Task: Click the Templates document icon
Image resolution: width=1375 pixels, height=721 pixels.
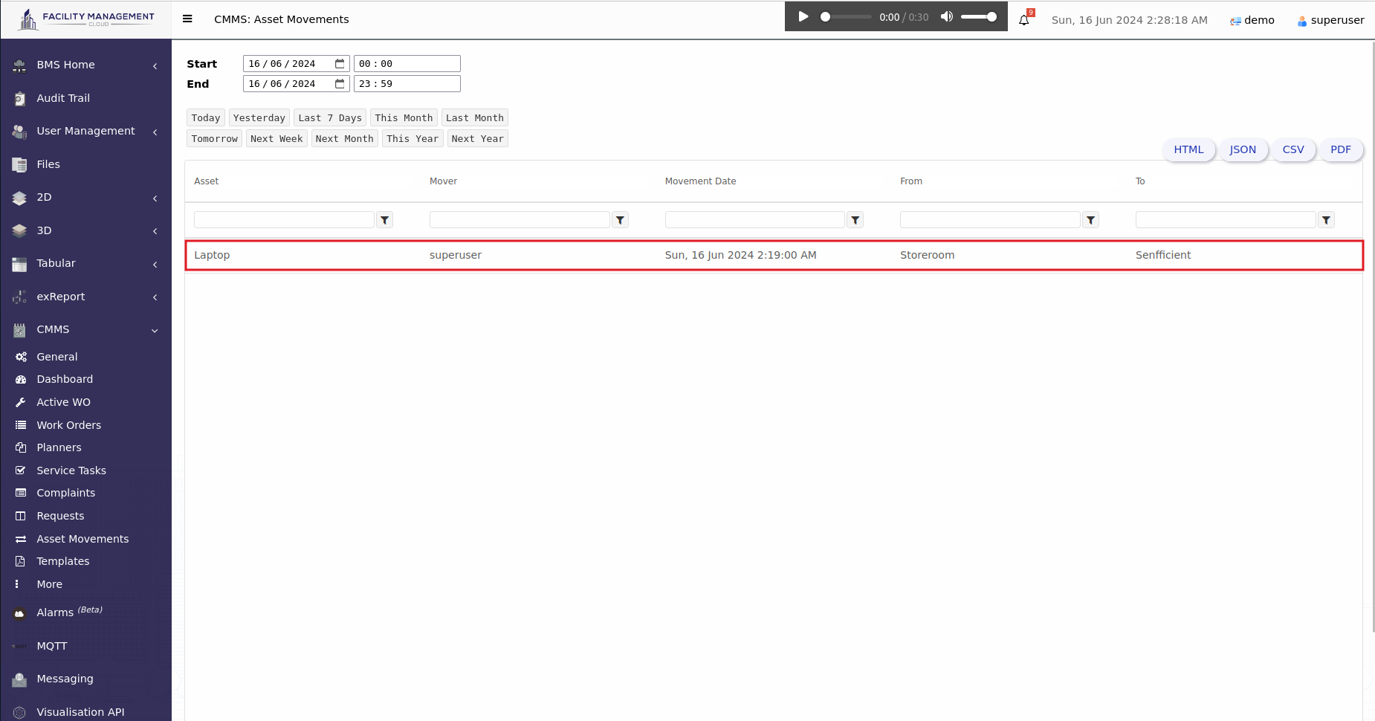Action: [21, 561]
